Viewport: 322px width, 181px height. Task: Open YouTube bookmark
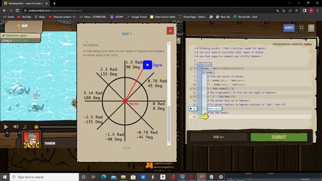[24, 17]
